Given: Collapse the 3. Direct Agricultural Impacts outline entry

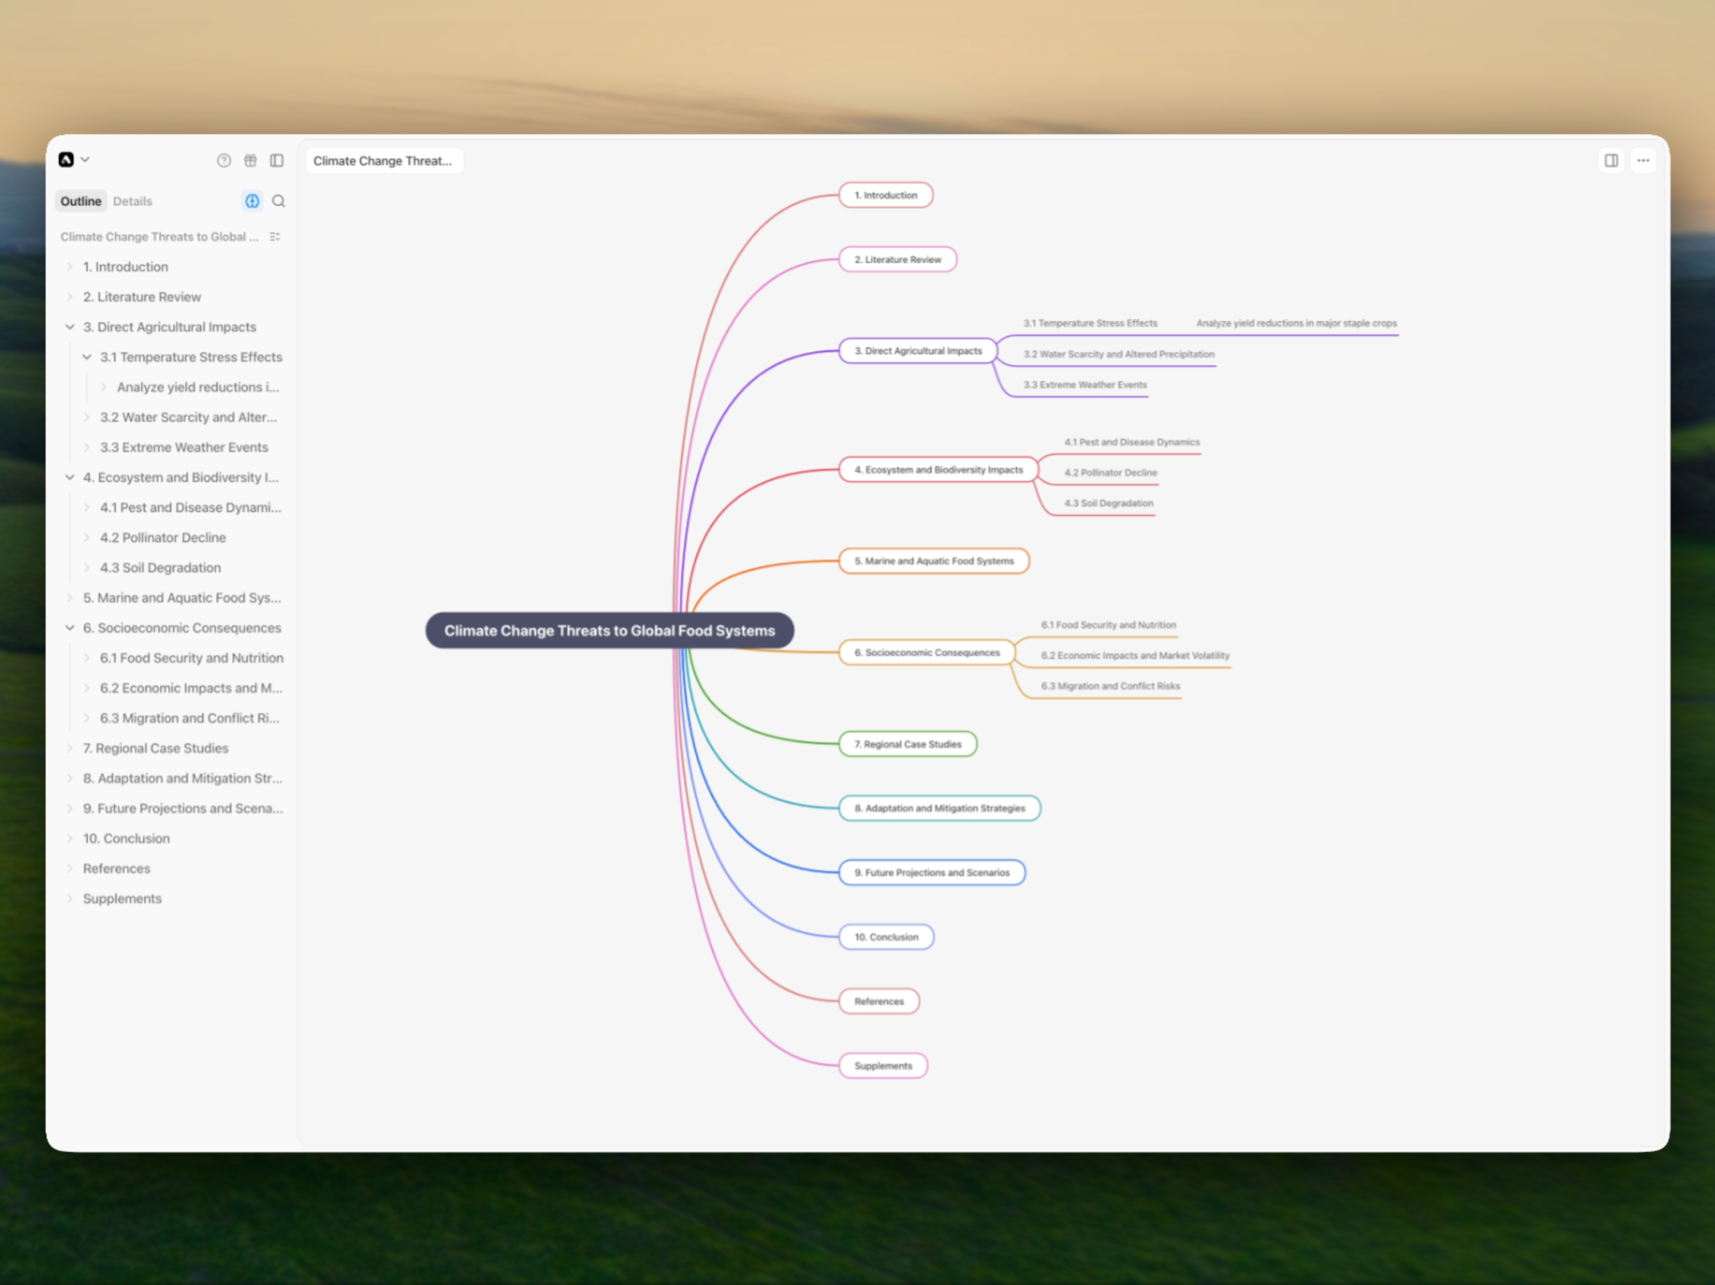Looking at the screenshot, I should pos(70,327).
